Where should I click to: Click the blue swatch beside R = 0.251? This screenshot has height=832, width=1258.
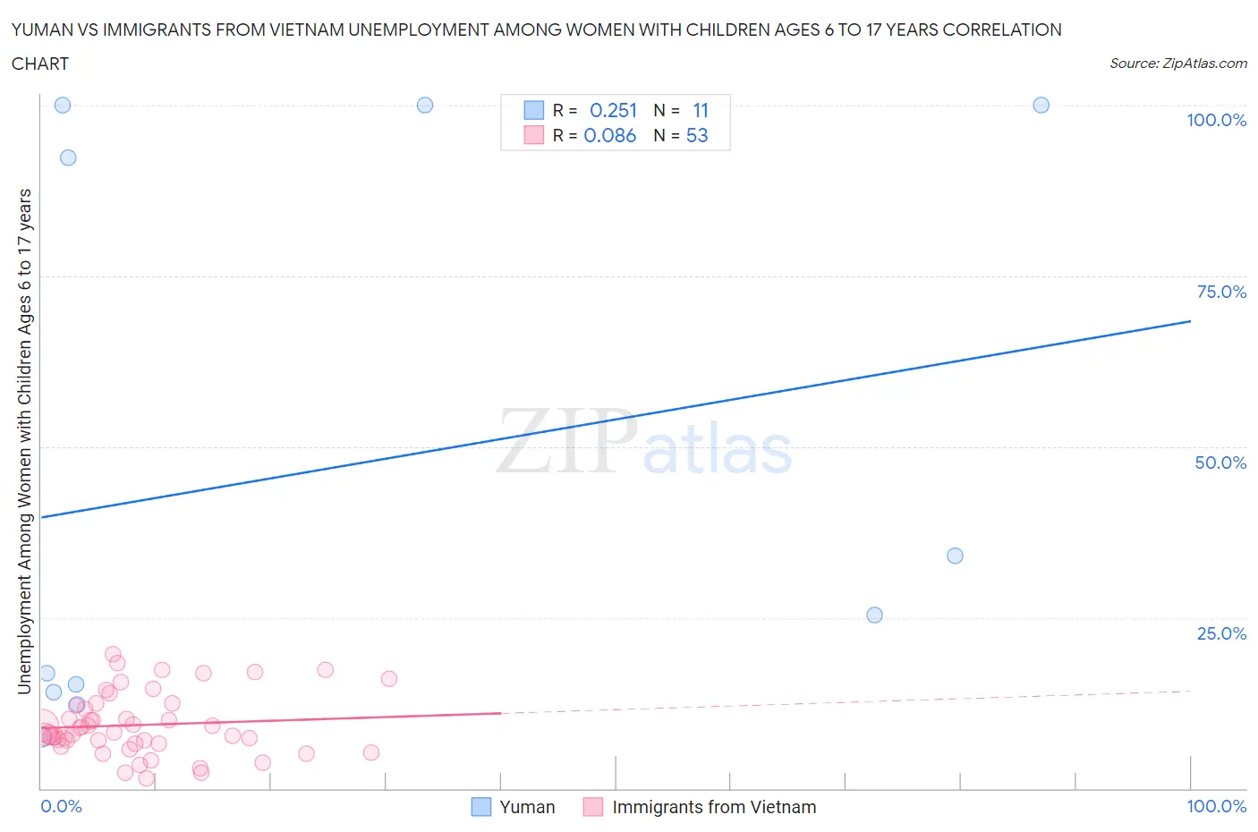(534, 110)
